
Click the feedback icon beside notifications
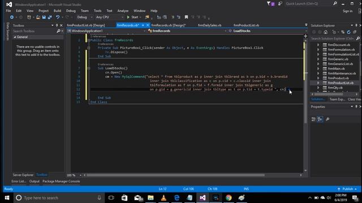tap(280, 4)
